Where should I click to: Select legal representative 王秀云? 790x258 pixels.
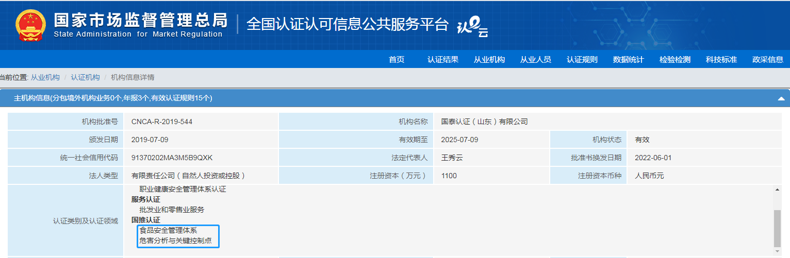(452, 158)
